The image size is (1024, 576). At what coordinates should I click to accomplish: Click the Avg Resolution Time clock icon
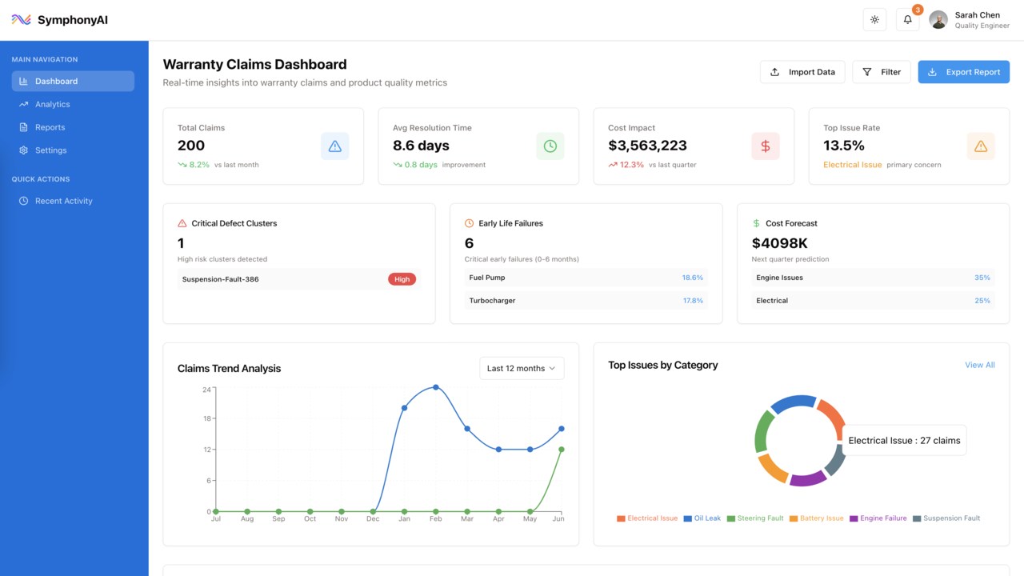click(550, 146)
